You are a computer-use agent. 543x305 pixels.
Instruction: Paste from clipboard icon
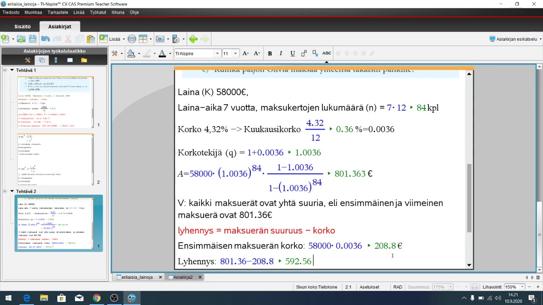pyautogui.click(x=90, y=39)
